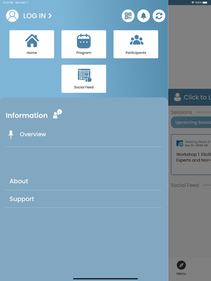Tap the Click to Login banner
Viewport: 211px width, 281px height.
190,97
